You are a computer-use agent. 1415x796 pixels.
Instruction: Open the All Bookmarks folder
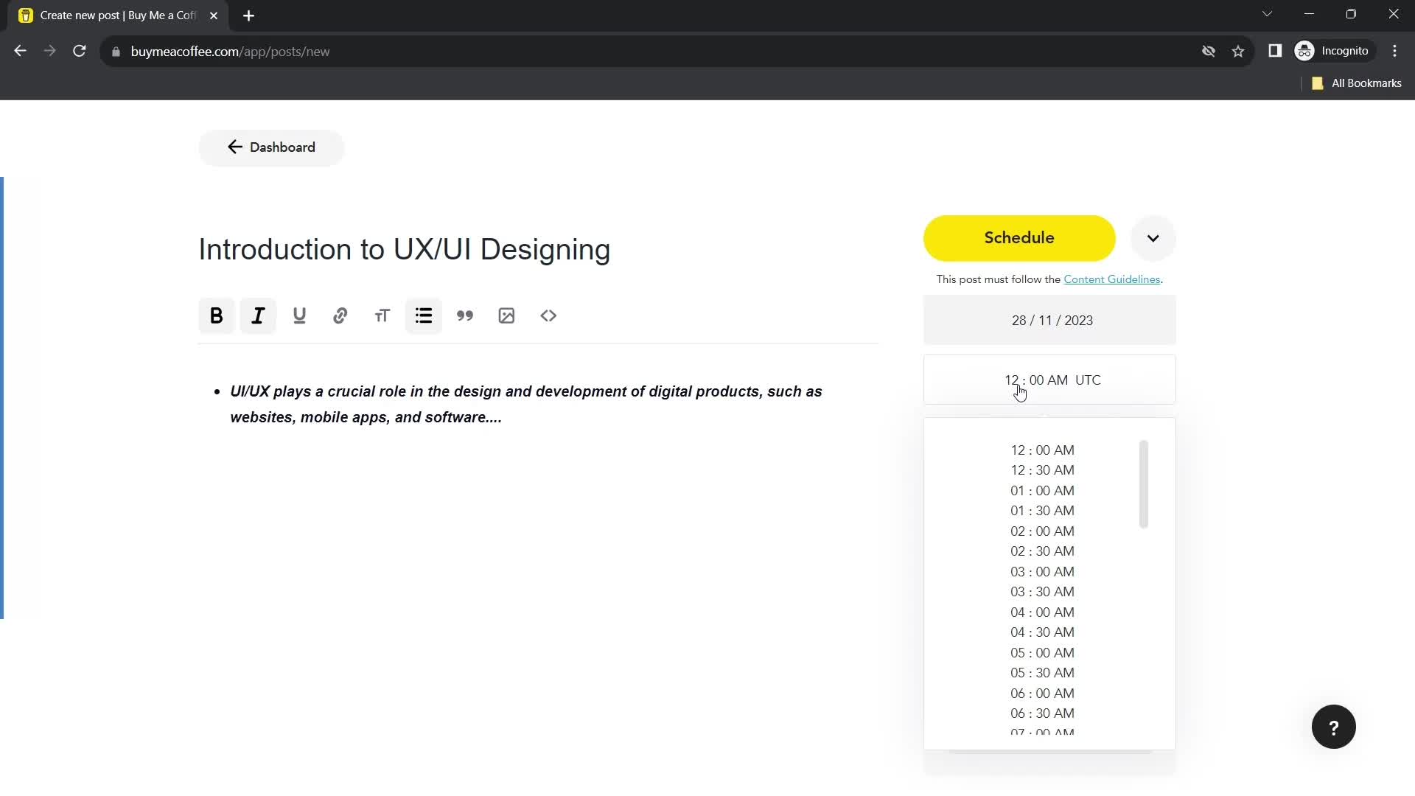click(x=1357, y=83)
